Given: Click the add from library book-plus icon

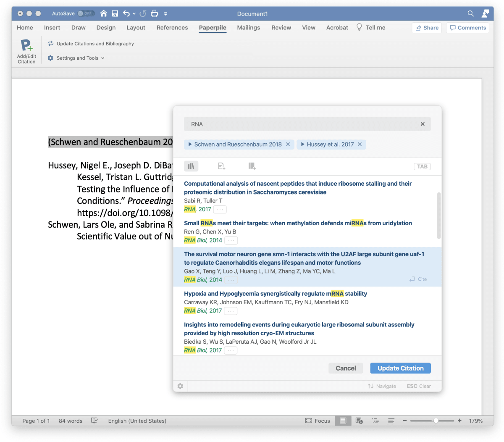Looking at the screenshot, I should (252, 166).
